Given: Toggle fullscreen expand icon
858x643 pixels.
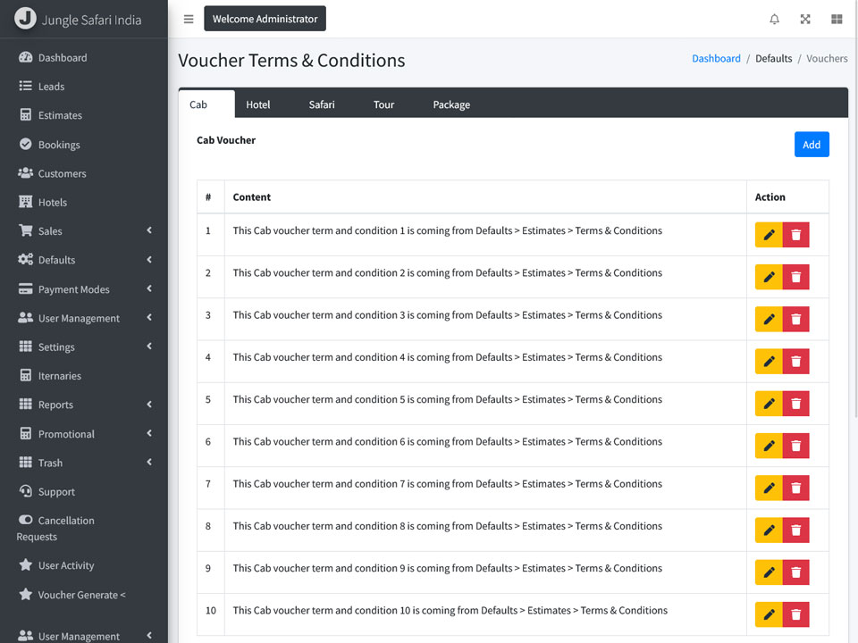Looking at the screenshot, I should pos(805,19).
